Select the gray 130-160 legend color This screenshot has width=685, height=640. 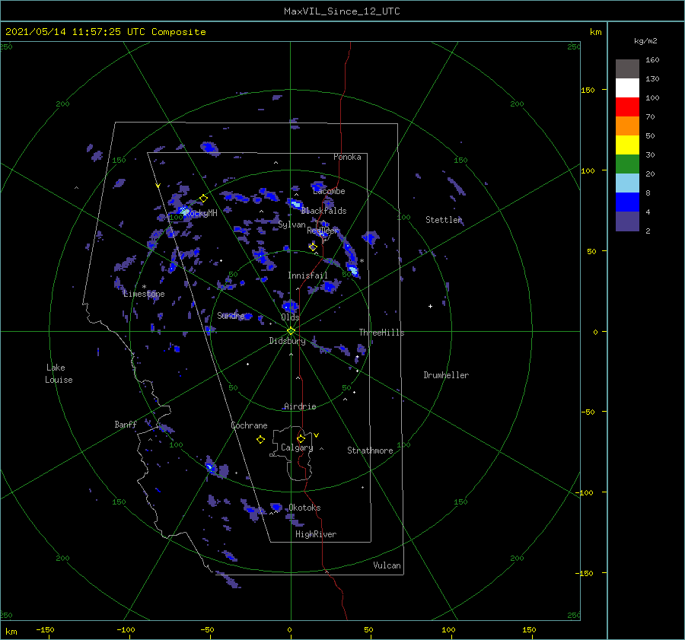click(627, 69)
